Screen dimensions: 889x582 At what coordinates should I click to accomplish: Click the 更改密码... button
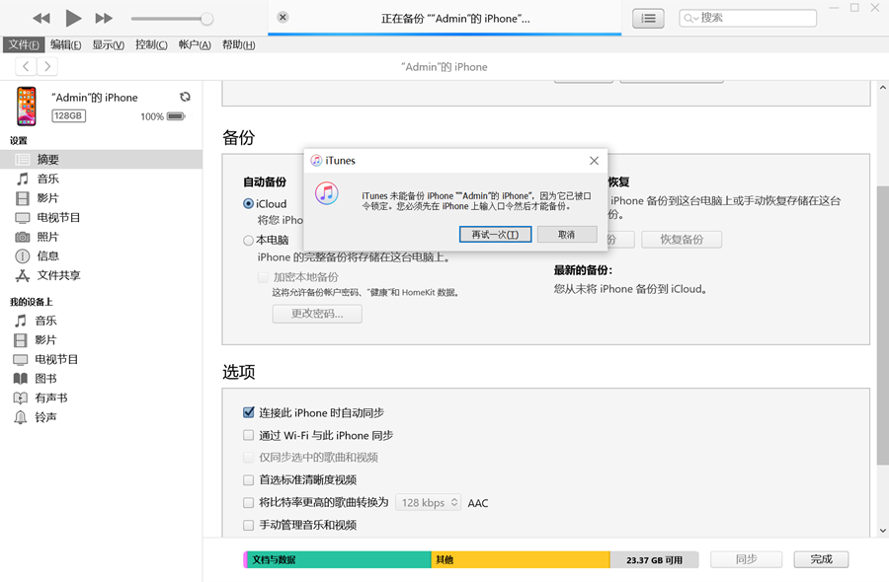[x=317, y=314]
